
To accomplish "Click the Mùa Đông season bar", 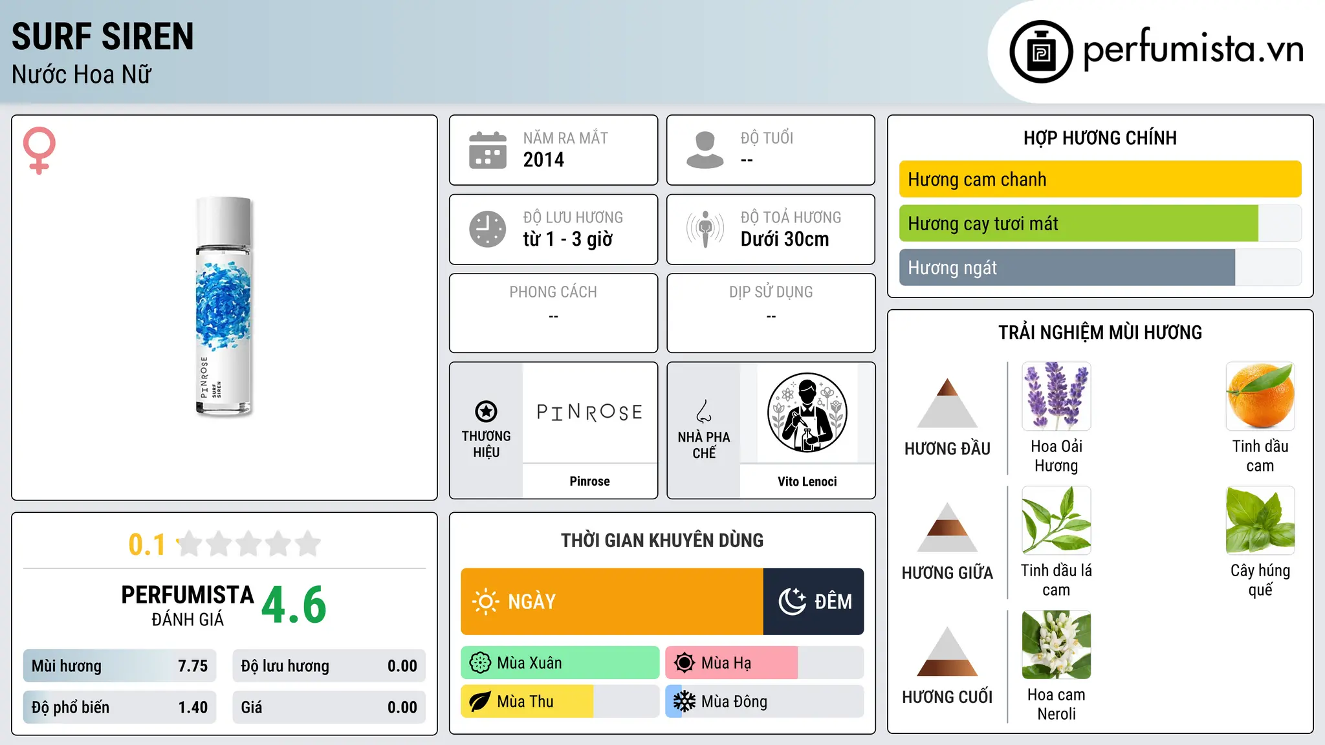I will (764, 702).
